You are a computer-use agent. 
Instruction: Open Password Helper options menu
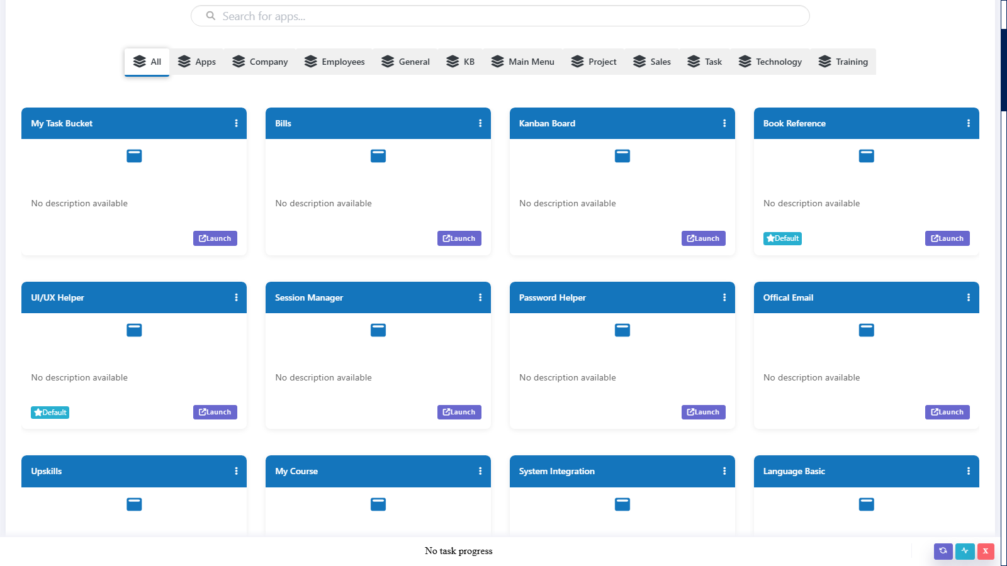point(724,297)
